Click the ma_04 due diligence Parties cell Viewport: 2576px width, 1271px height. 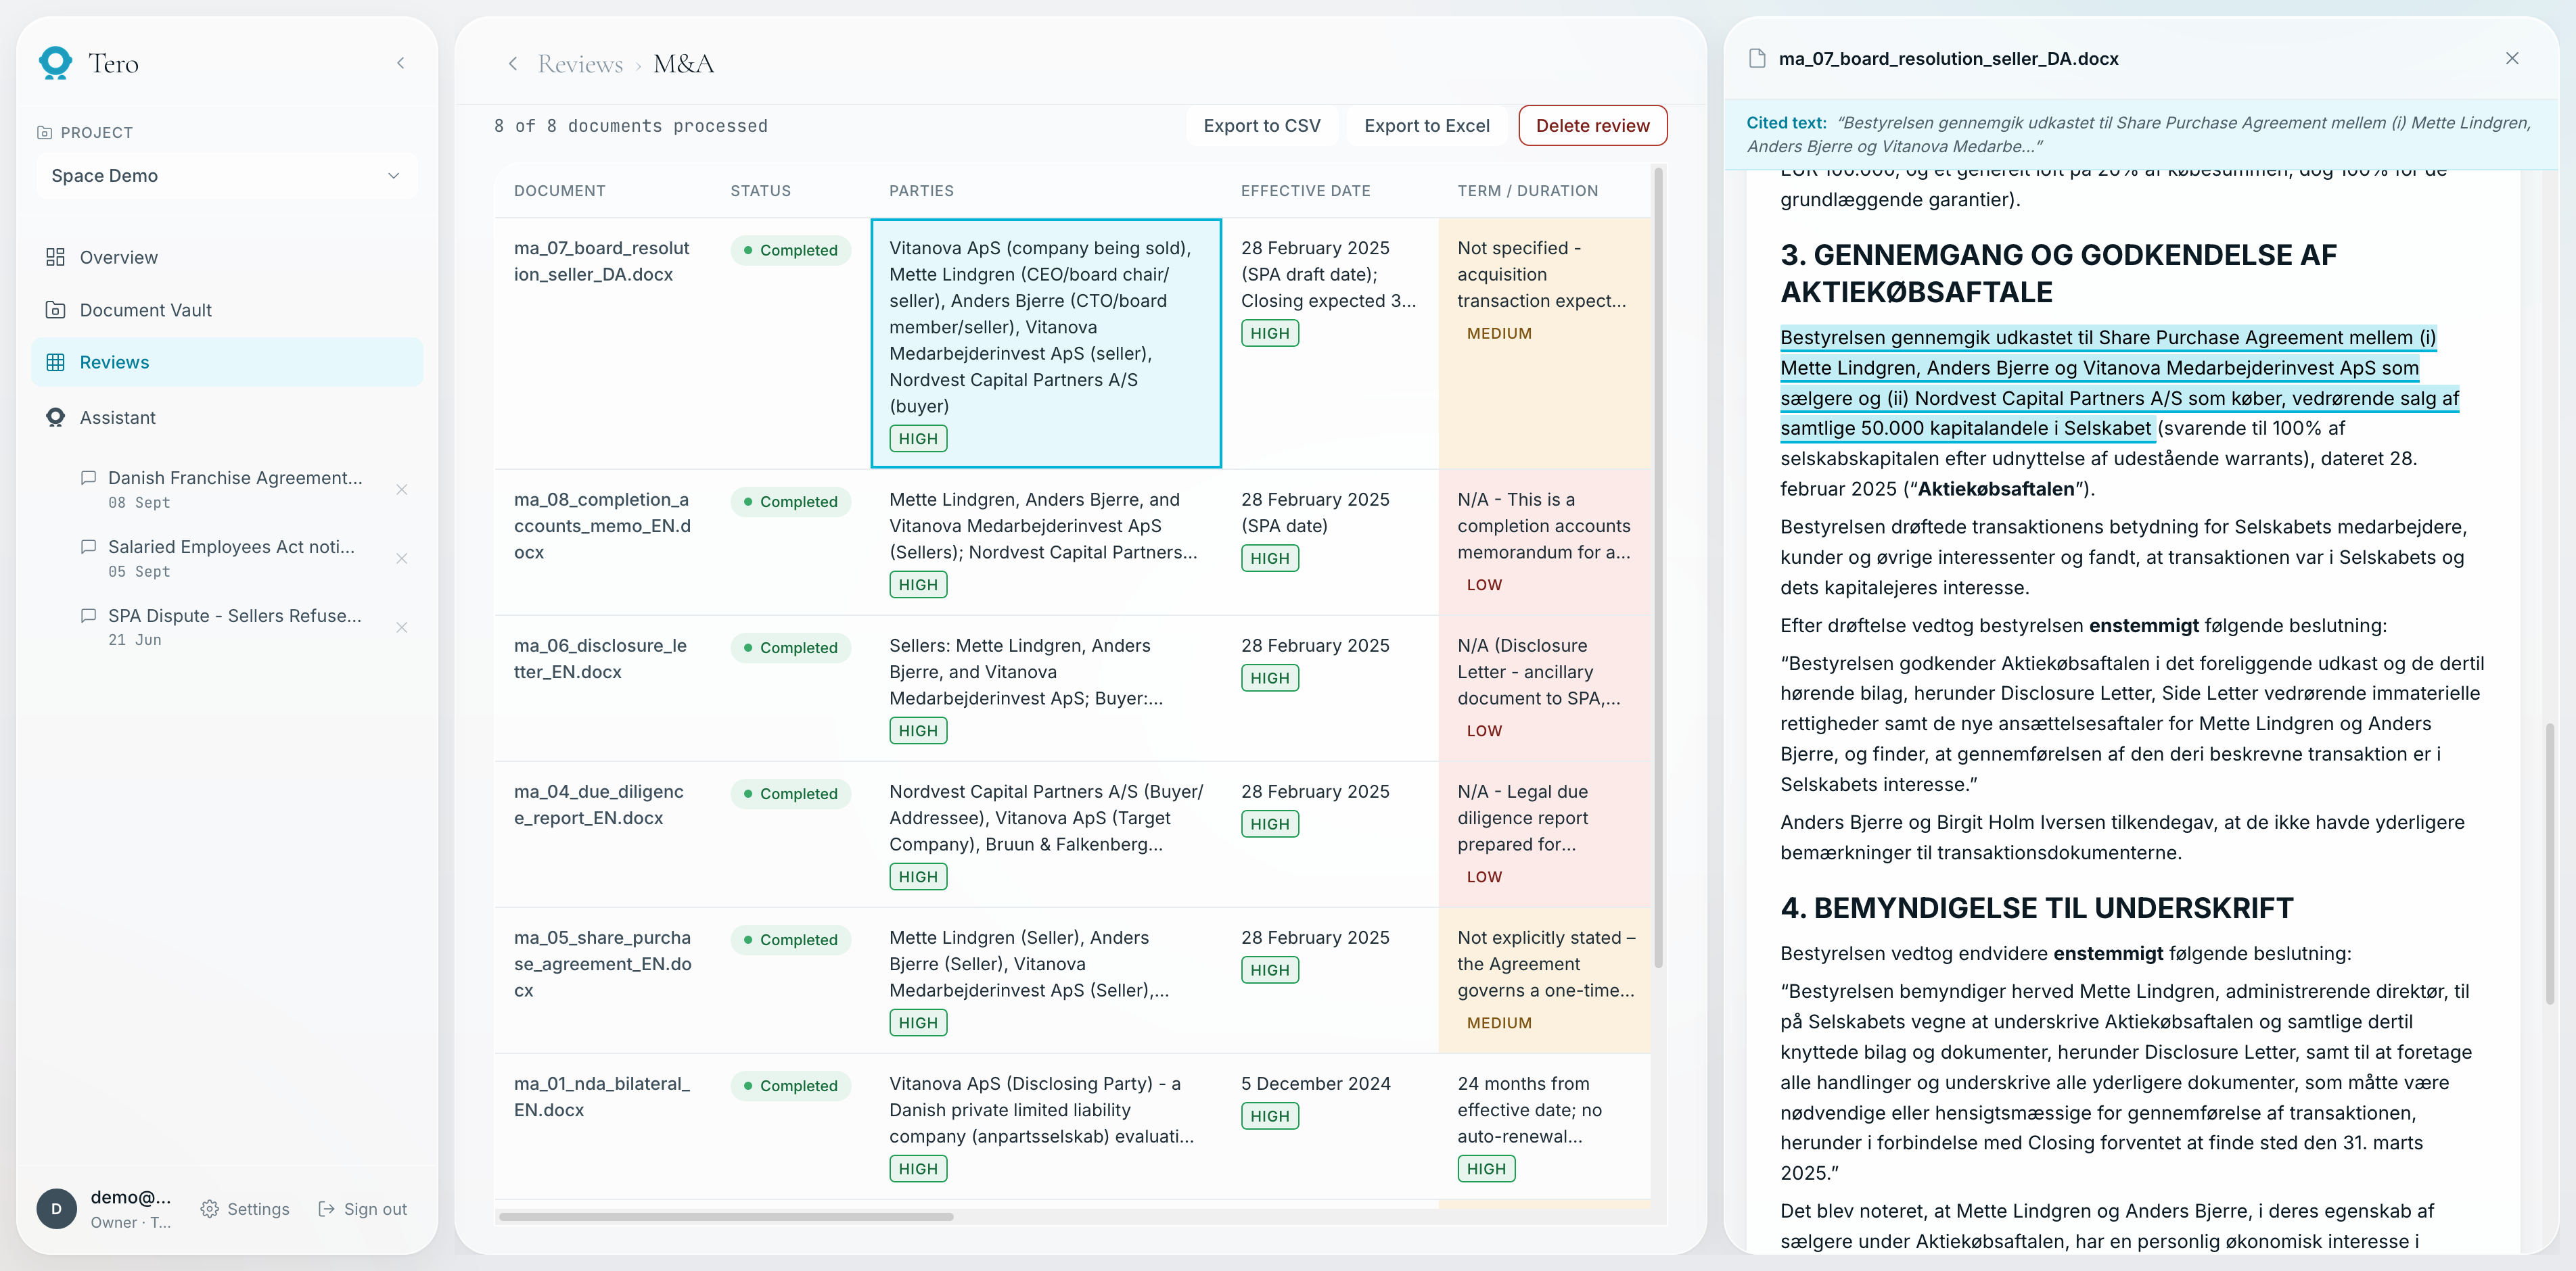(1046, 834)
